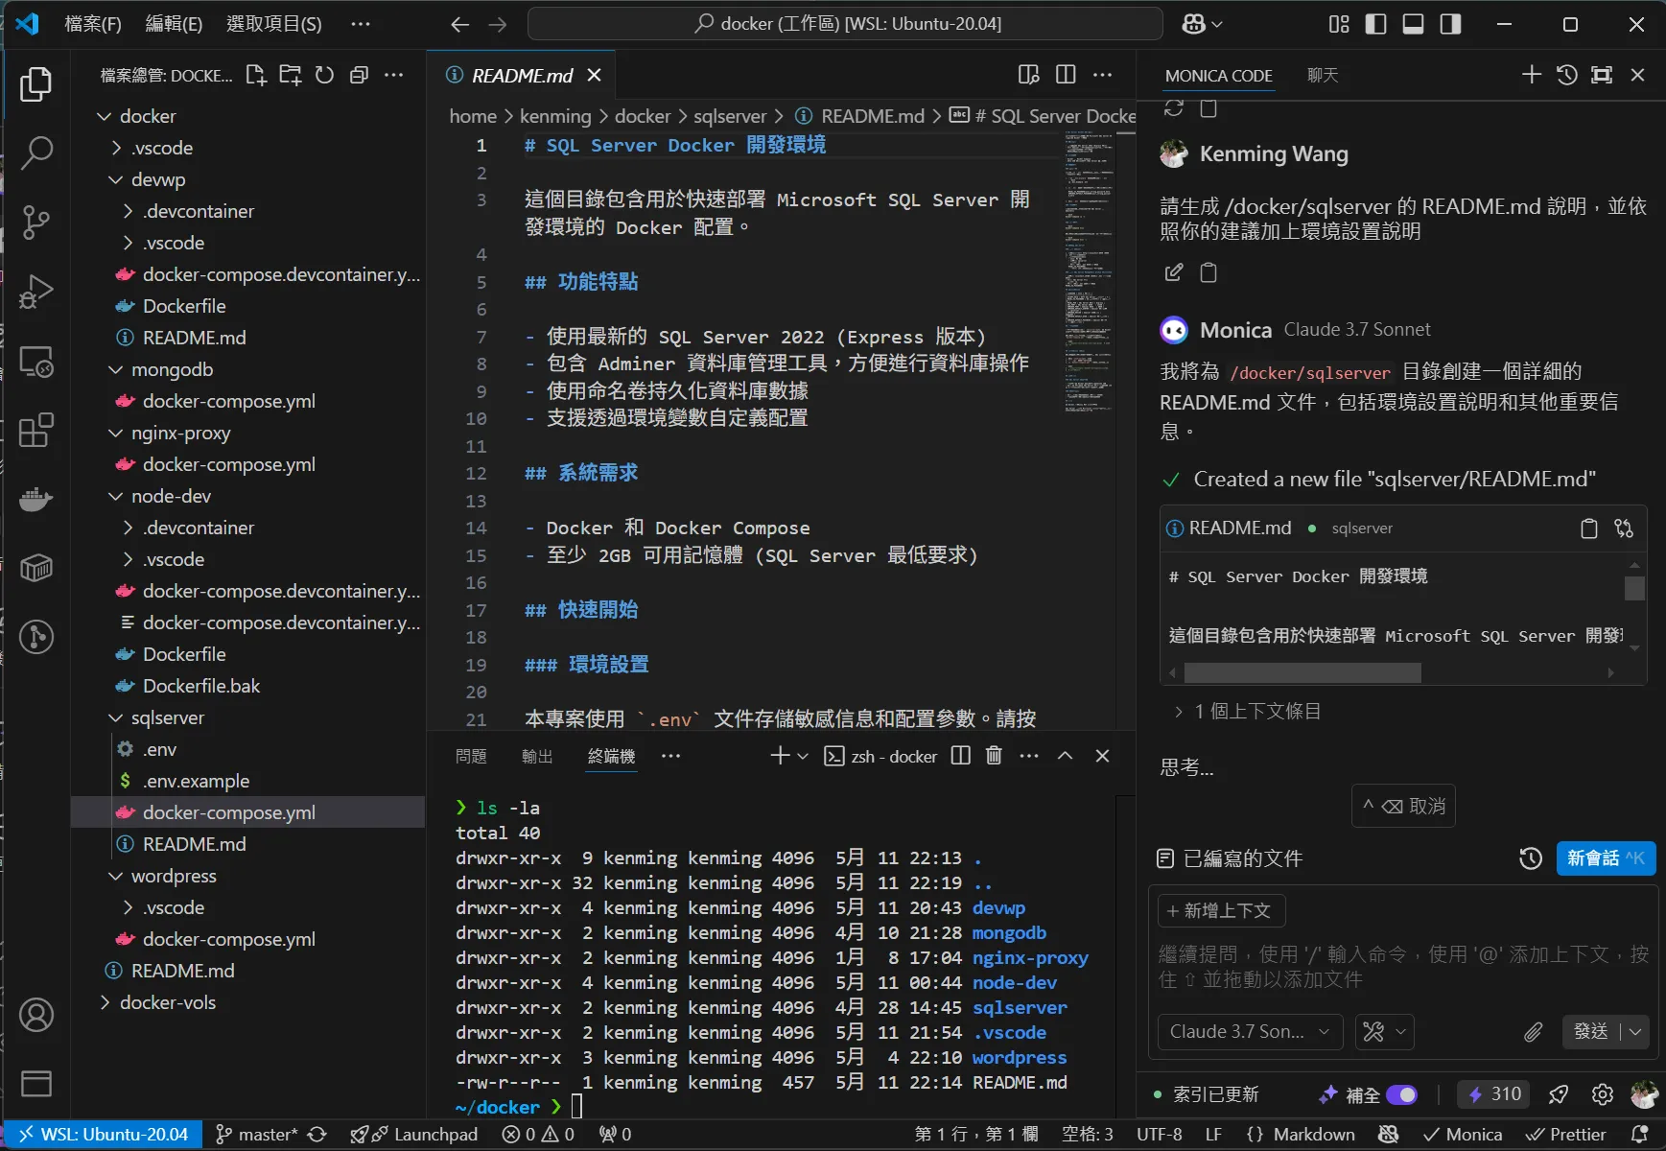Open the Docker view in activity bar
Screen dimensions: 1666x1151
(36, 500)
